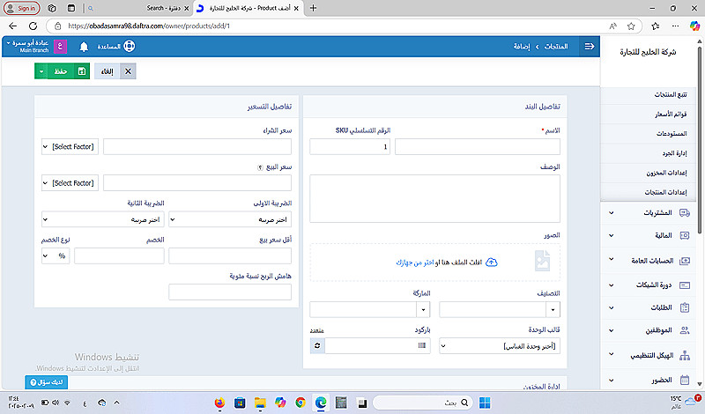Refresh the page with the browser reload icon
Viewport: 705px width, 414px height.
point(33,26)
